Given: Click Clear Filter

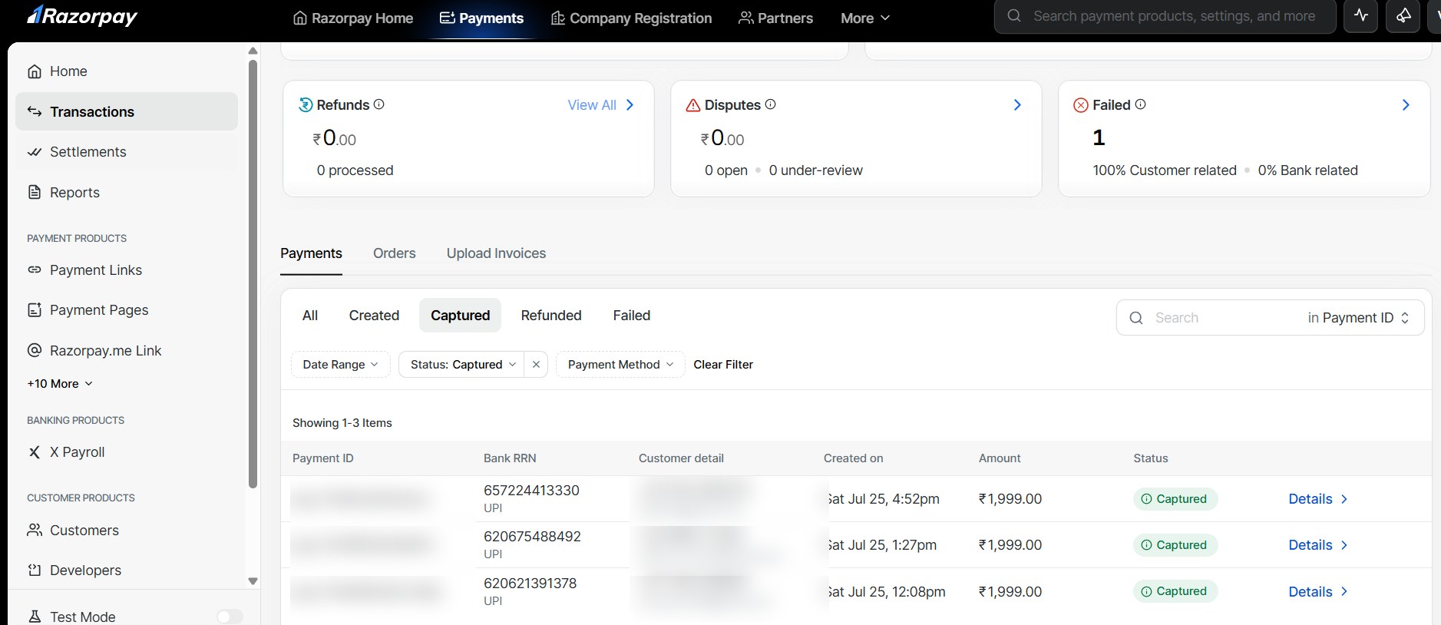Looking at the screenshot, I should pyautogui.click(x=723, y=365).
